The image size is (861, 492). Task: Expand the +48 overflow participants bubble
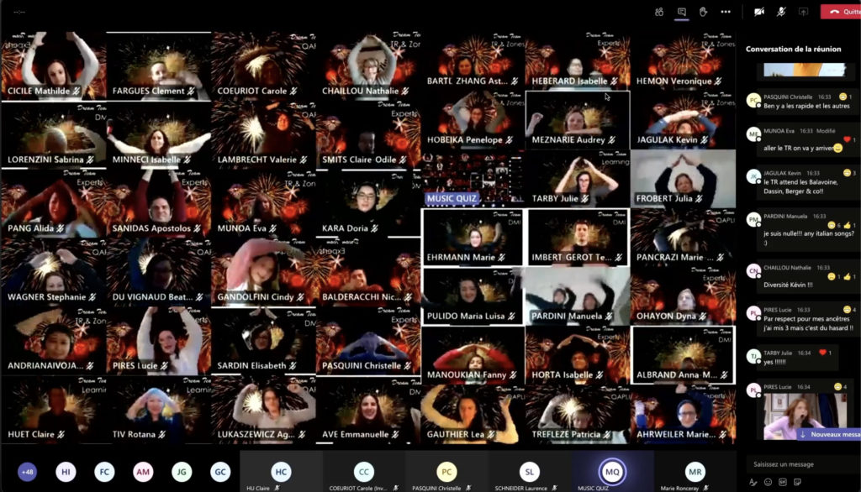27,472
